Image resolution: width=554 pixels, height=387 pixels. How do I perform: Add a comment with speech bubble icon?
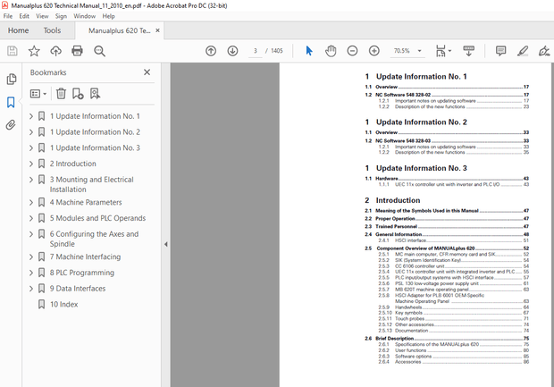point(500,51)
